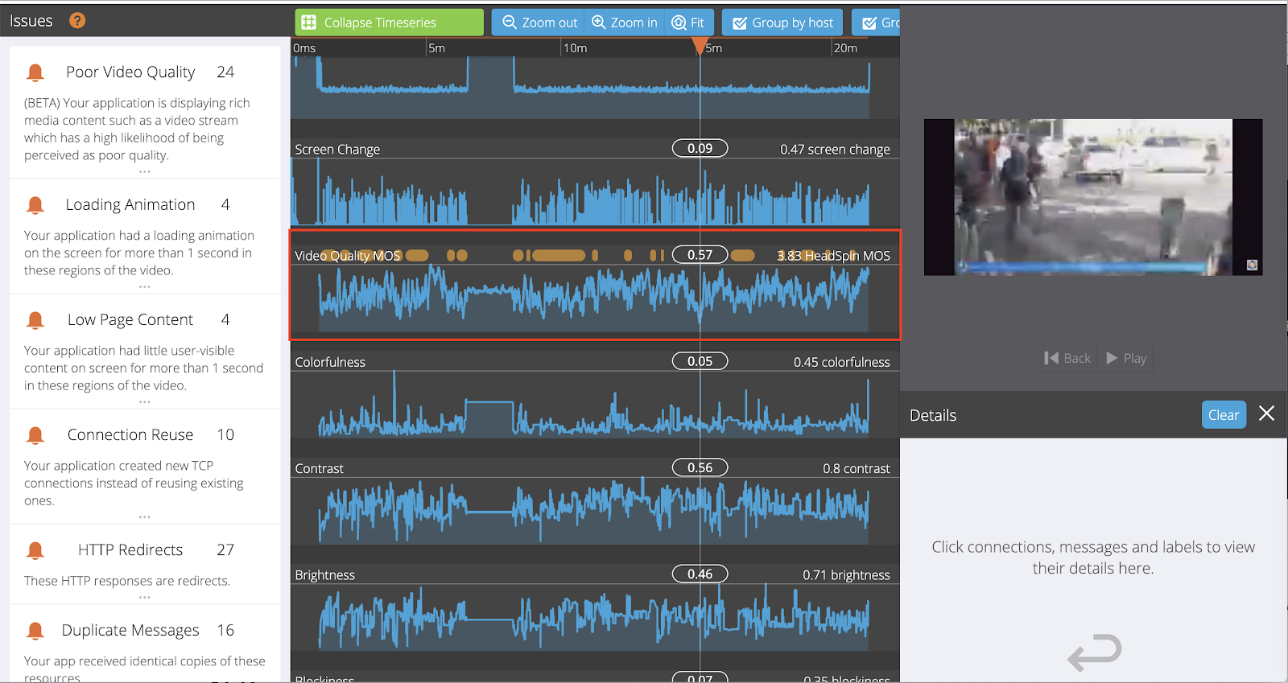This screenshot has width=1288, height=683.
Task: Click the video preview thumbnail
Action: coord(1093,197)
